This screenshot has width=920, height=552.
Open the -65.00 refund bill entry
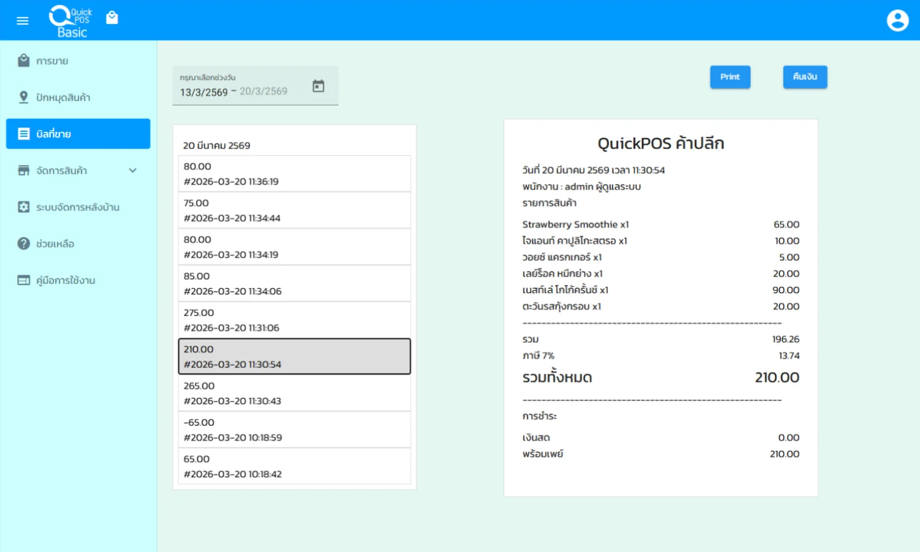pyautogui.click(x=294, y=430)
